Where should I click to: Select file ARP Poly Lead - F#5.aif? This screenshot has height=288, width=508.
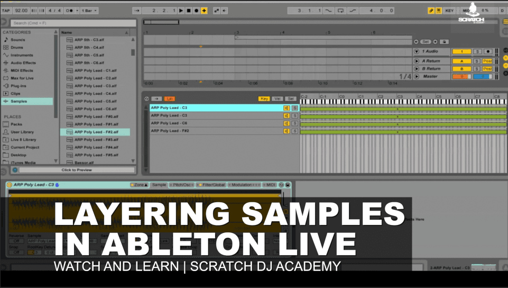pos(96,155)
